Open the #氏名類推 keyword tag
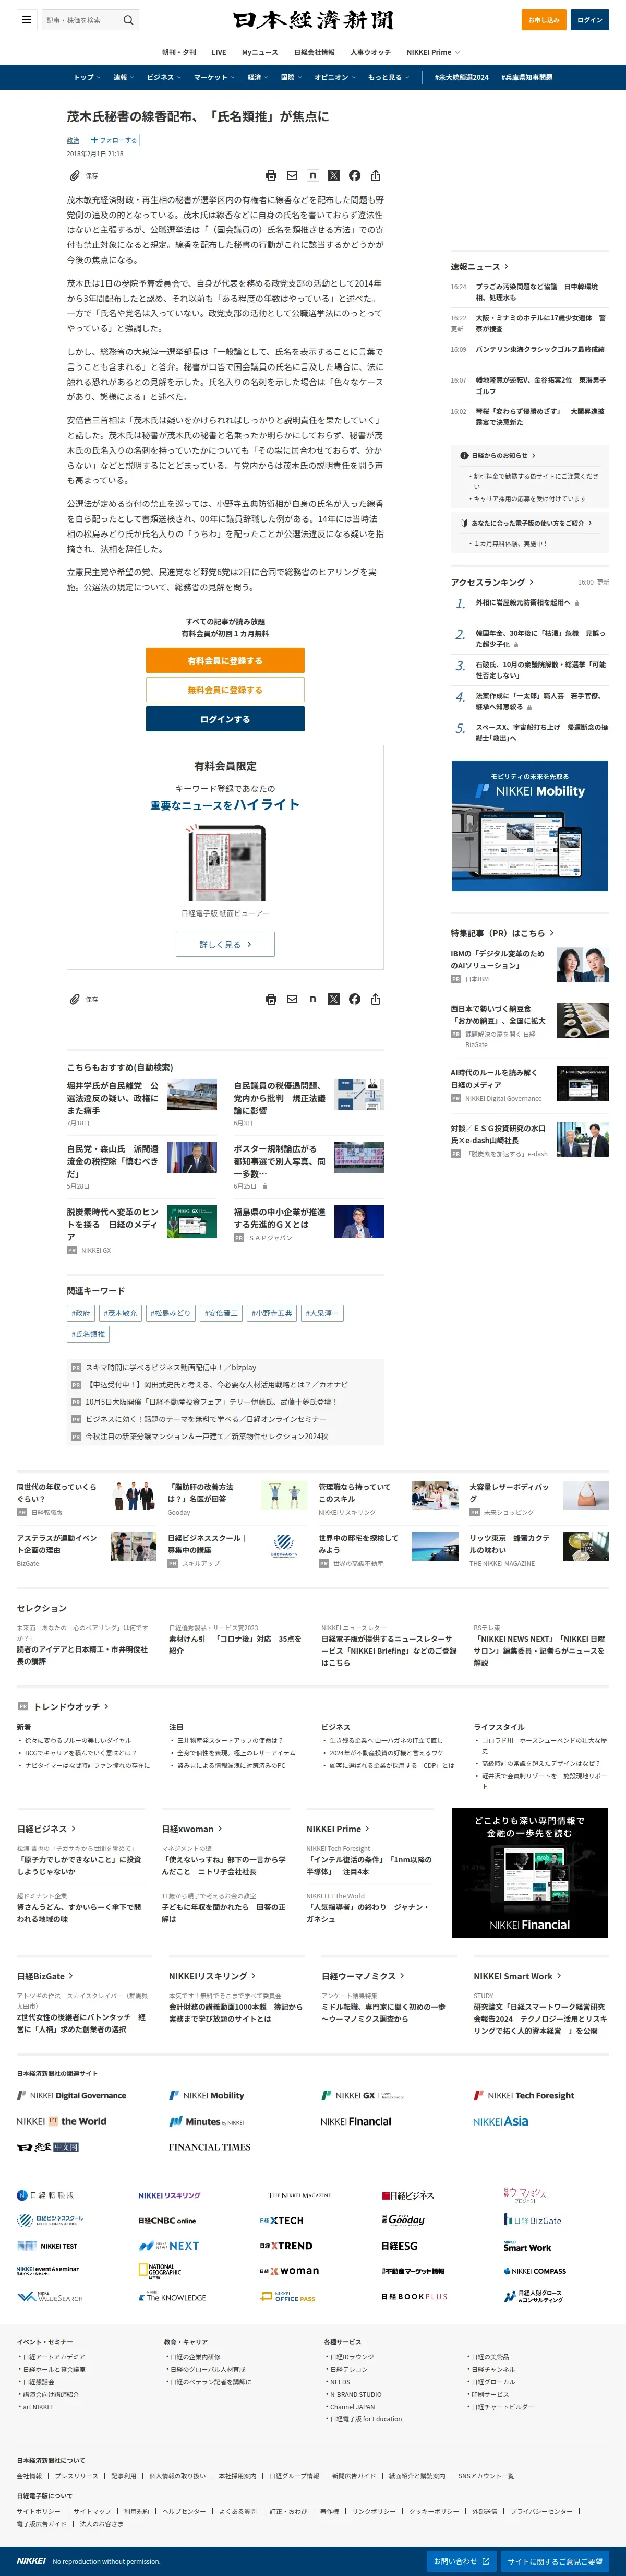 [x=88, y=1334]
